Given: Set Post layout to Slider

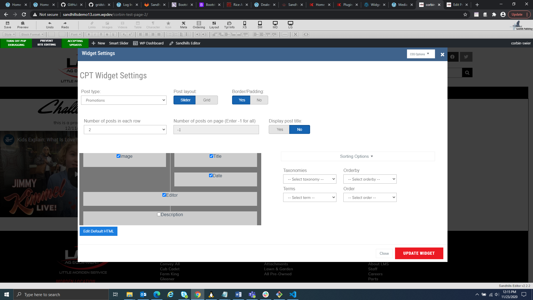Looking at the screenshot, I should pos(185,100).
